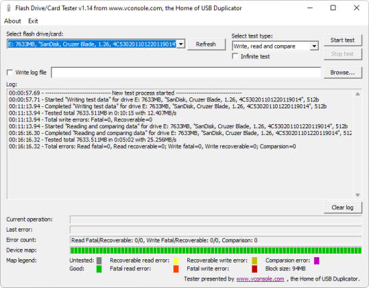The image size is (369, 288).
Task: Expand the flash drive selection dropdown
Action: click(181, 44)
